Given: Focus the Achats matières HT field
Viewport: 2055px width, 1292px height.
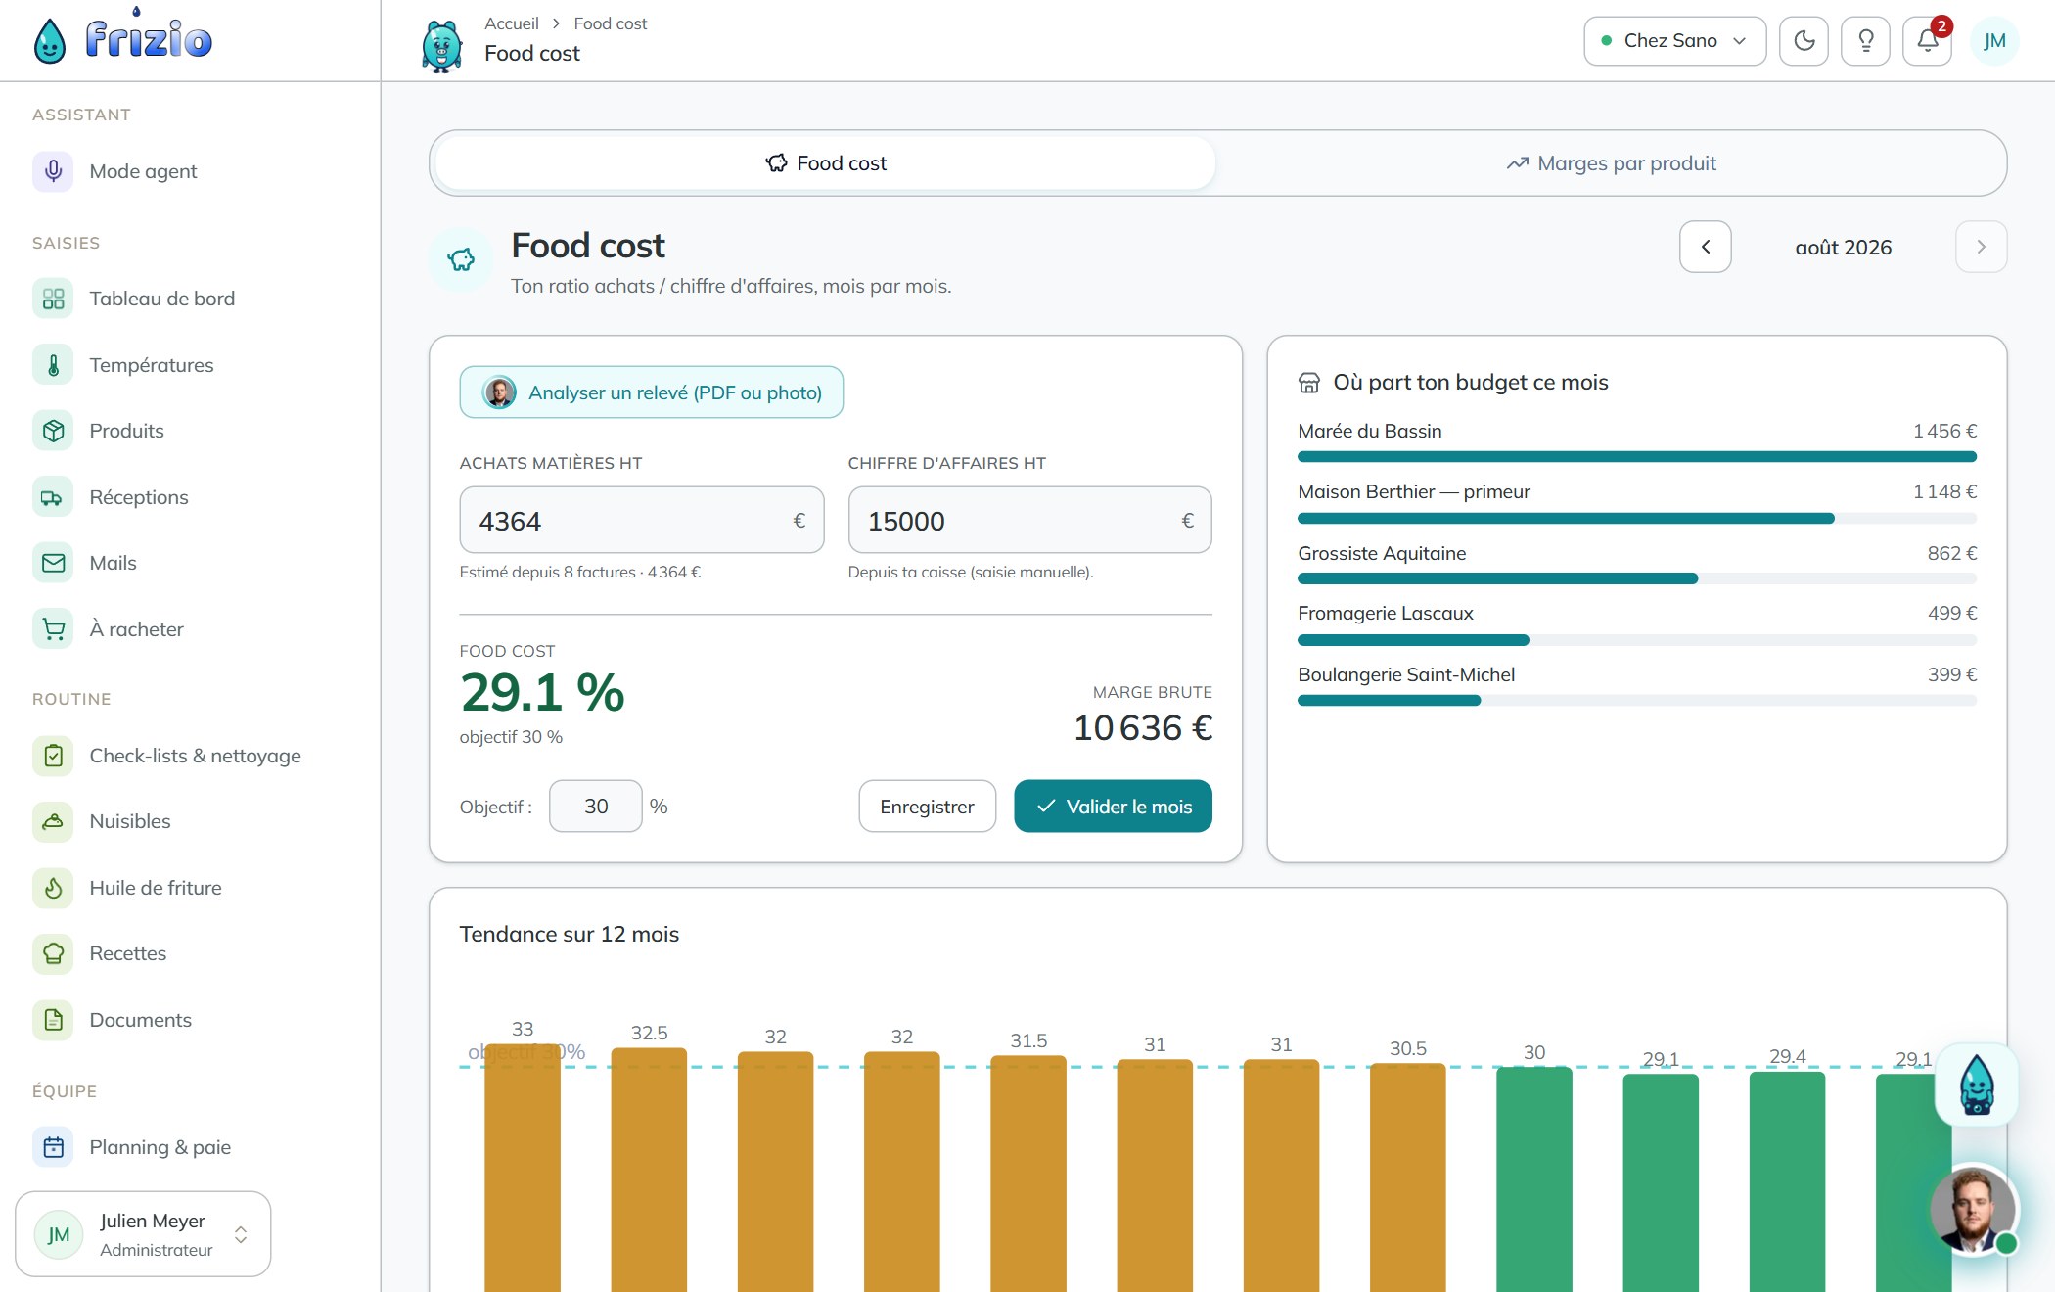Looking at the screenshot, I should [x=642, y=521].
